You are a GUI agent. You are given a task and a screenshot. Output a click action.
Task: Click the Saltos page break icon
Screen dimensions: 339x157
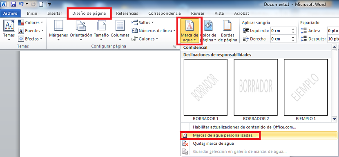tap(135, 22)
